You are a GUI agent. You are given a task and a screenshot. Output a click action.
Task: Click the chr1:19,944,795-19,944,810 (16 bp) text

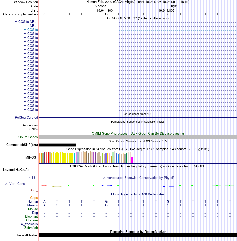[x=164, y=2]
